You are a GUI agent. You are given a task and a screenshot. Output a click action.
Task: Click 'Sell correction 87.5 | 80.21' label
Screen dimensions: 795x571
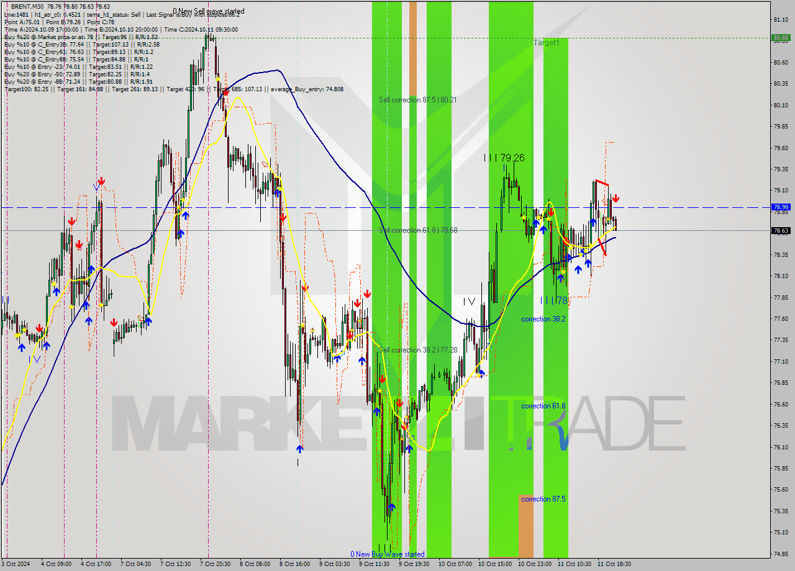(x=418, y=100)
